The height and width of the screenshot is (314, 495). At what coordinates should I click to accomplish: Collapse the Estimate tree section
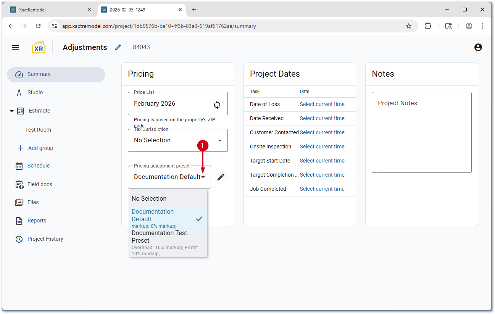pyautogui.click(x=12, y=111)
